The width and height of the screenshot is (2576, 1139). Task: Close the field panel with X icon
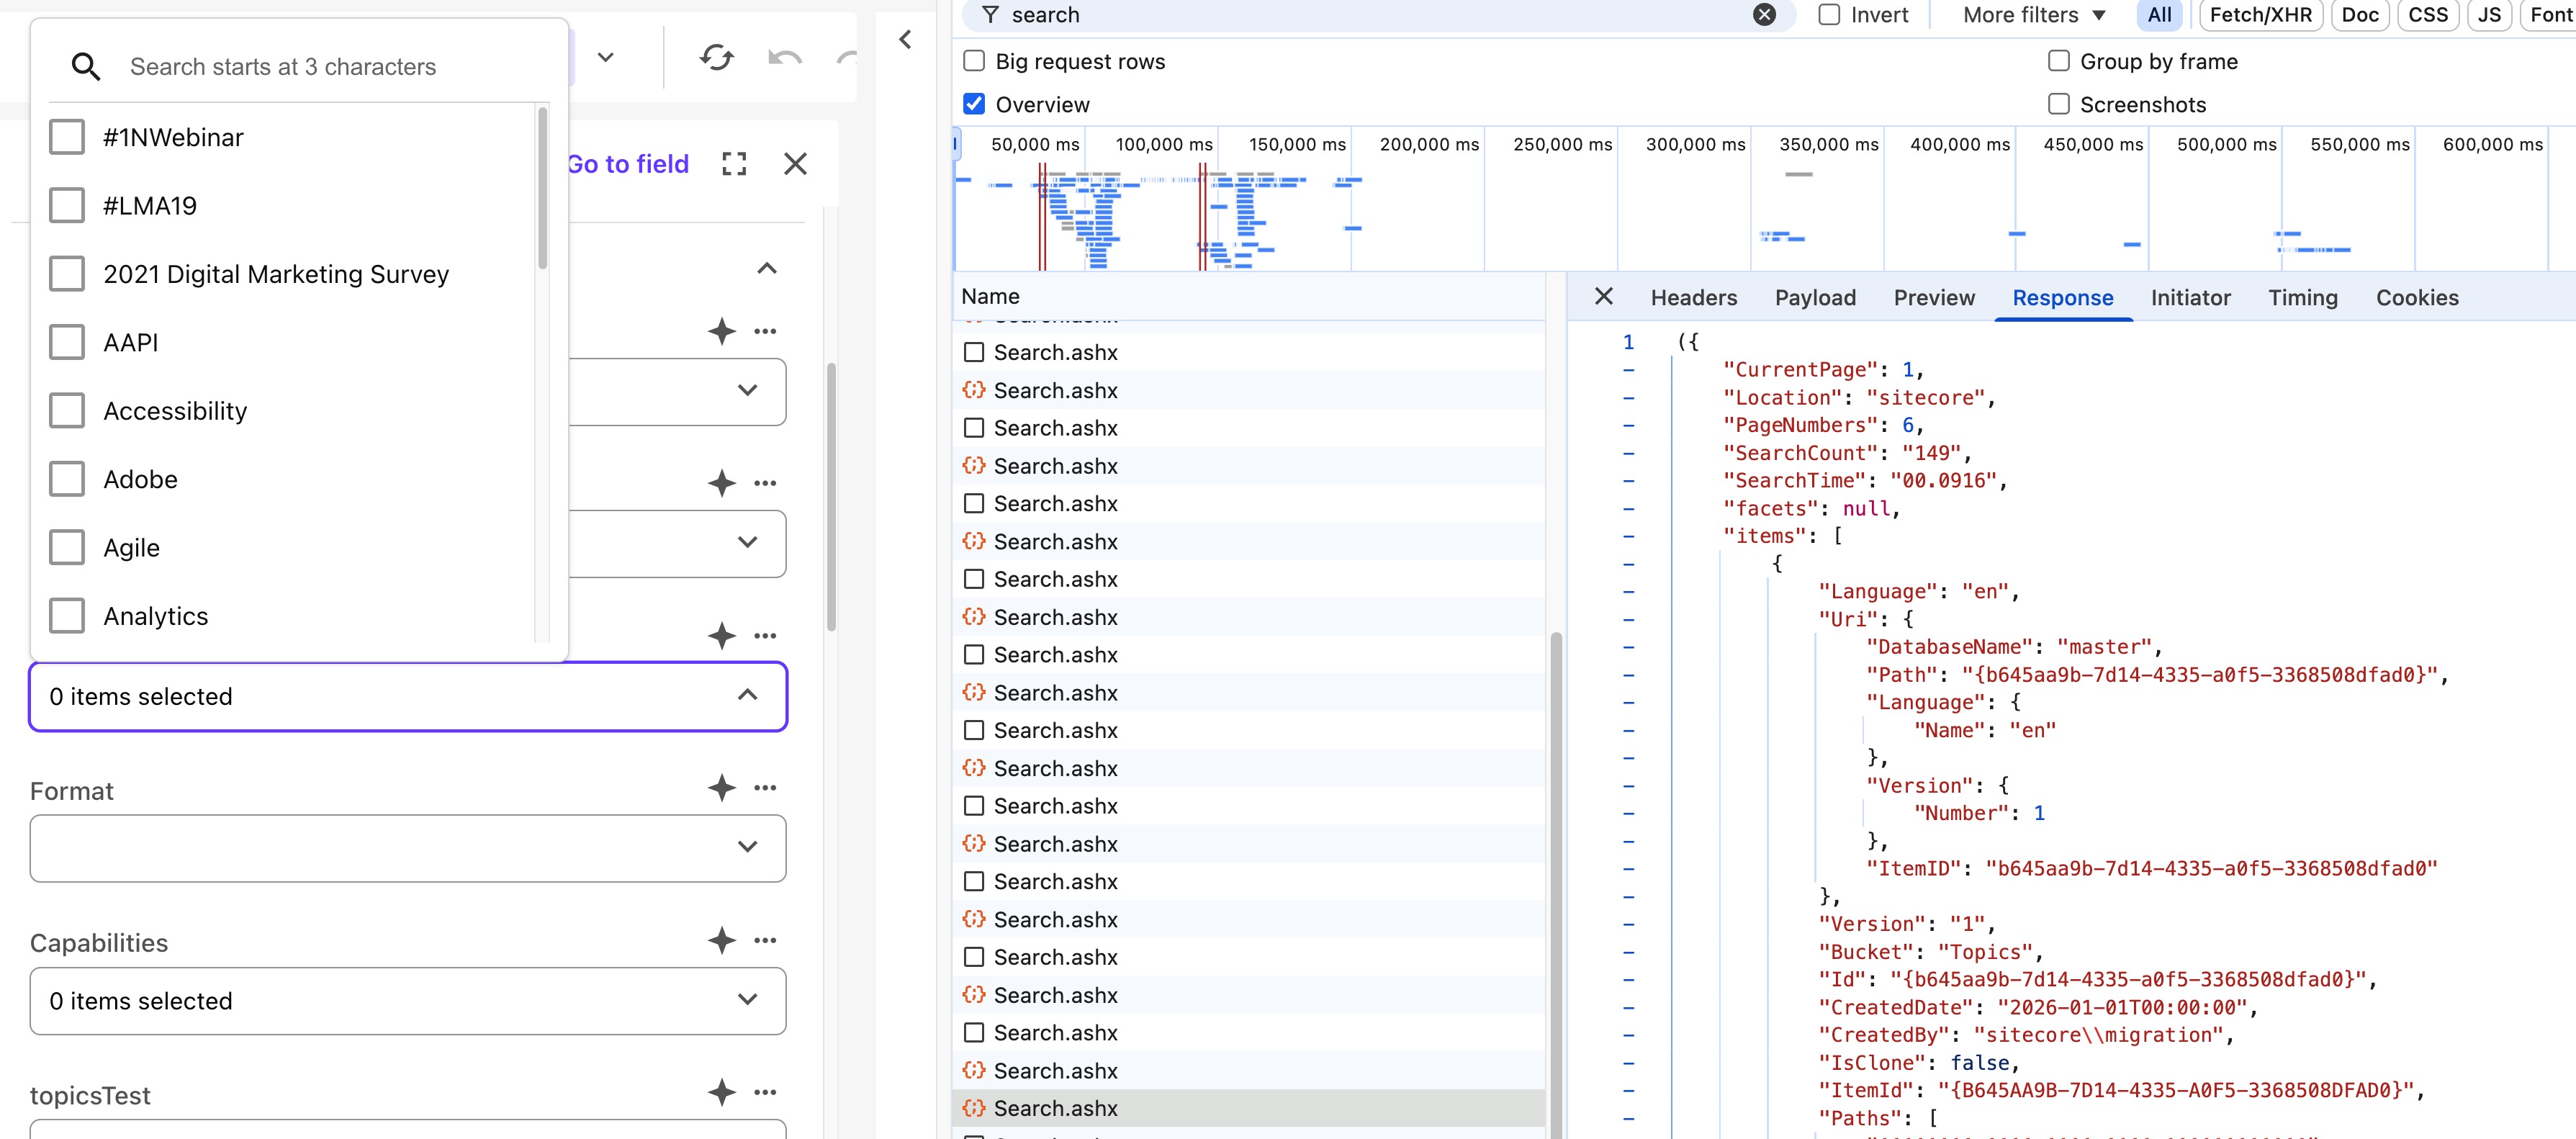coord(795,164)
